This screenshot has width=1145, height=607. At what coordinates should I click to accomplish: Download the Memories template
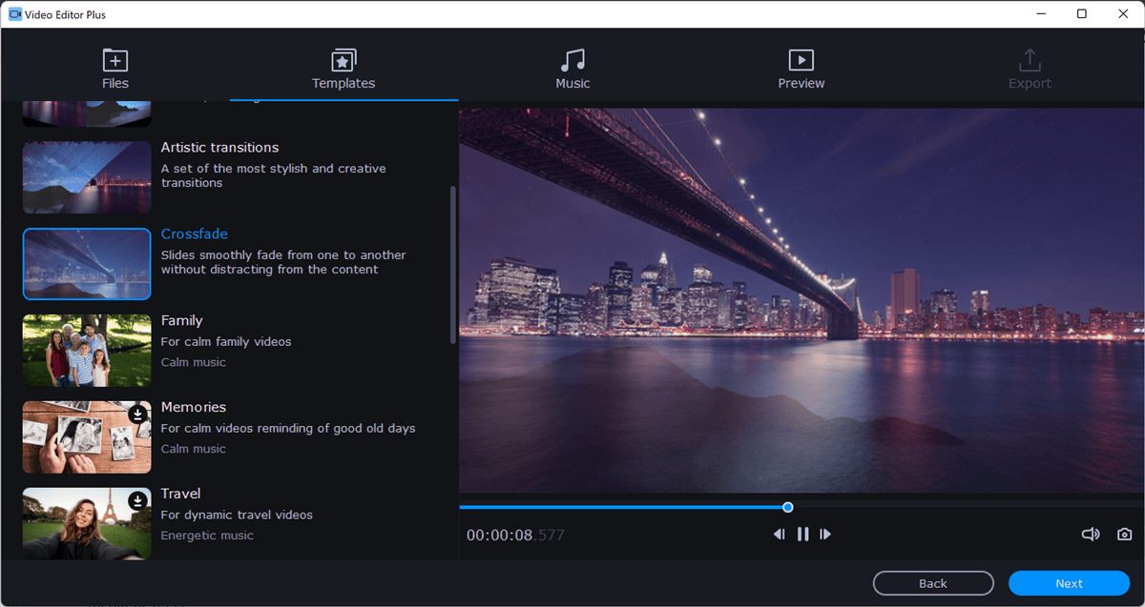coord(138,415)
